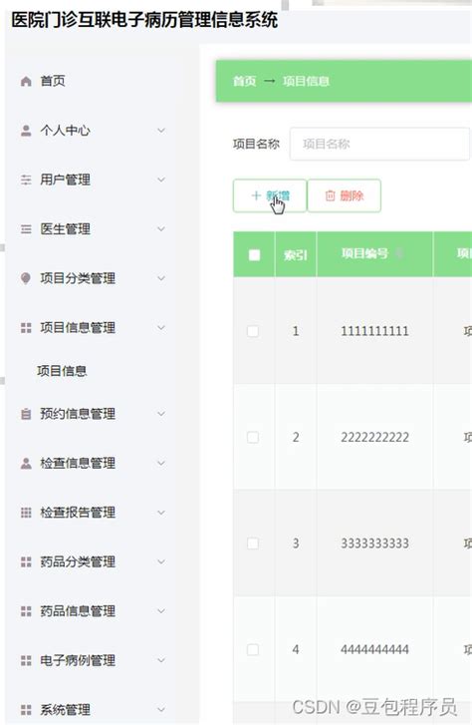Expand the 预约信息管理 chevron
472x725 pixels.
161,414
